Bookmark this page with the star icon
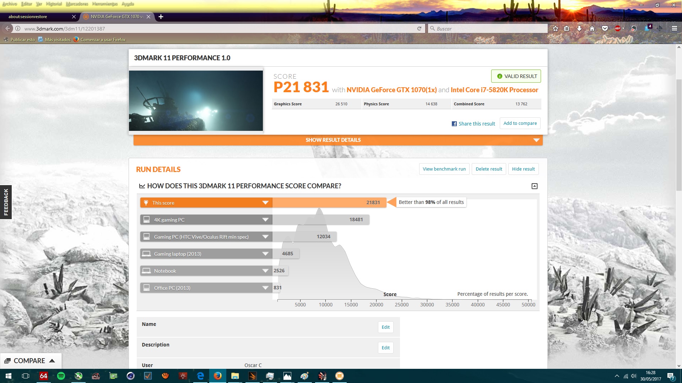Viewport: 682px width, 383px height. (556, 29)
